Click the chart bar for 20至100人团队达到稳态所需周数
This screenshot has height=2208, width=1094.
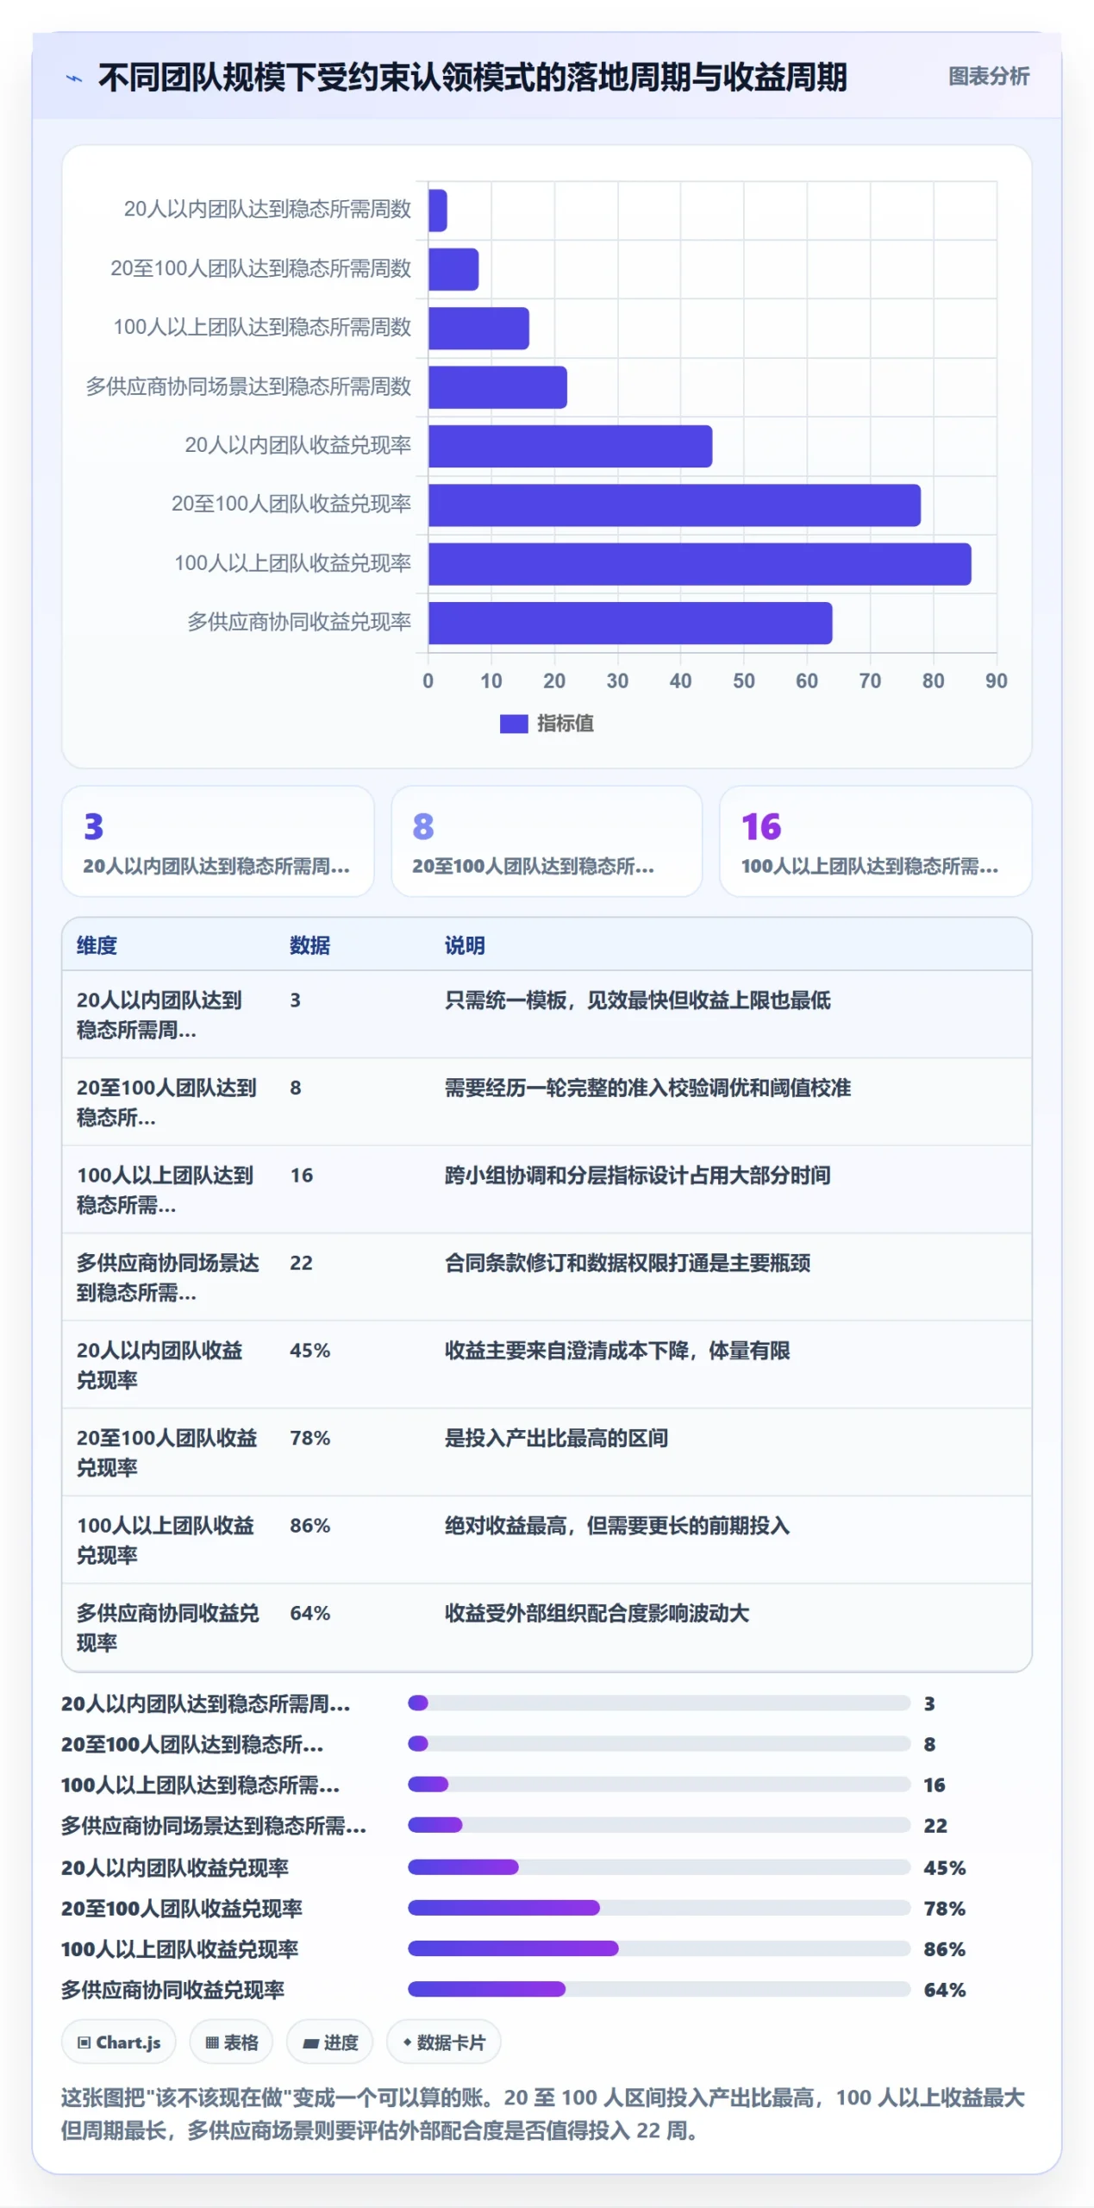pos(453,269)
